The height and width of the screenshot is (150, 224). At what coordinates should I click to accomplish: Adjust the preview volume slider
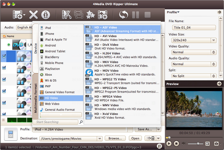click(198, 144)
